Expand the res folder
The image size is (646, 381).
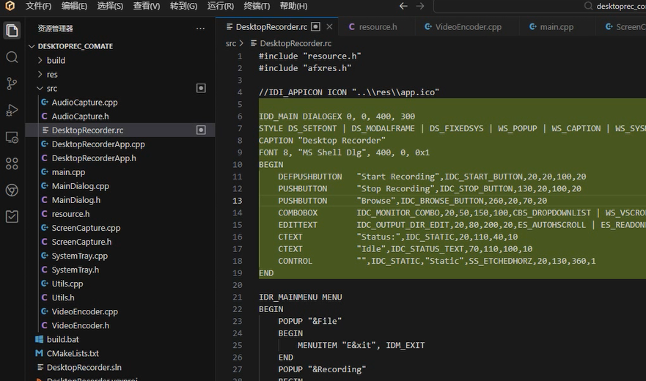point(120,75)
